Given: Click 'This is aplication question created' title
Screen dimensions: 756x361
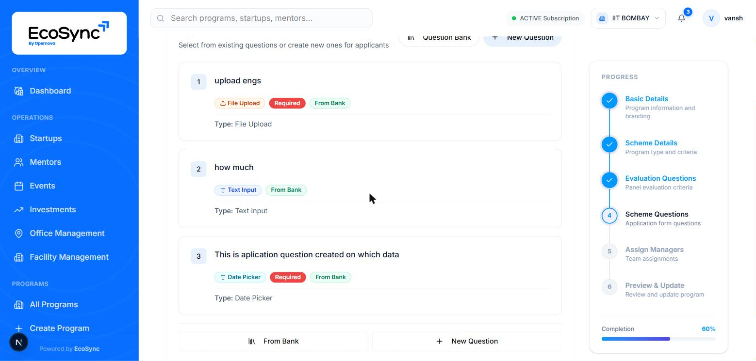Looking at the screenshot, I should pyautogui.click(x=307, y=254).
